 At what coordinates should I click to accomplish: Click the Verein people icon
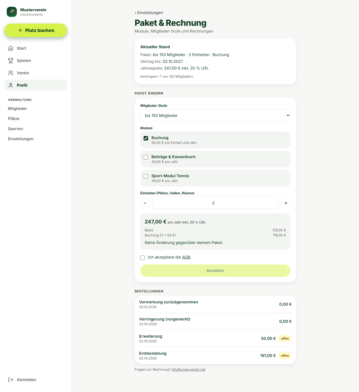(11, 73)
